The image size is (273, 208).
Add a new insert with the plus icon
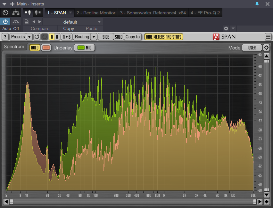point(12,4)
